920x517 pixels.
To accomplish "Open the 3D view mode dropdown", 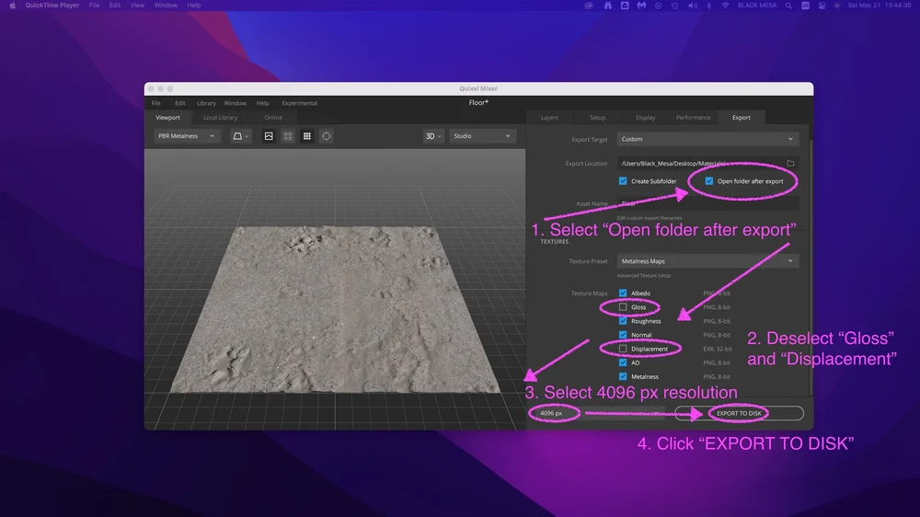I will 433,136.
